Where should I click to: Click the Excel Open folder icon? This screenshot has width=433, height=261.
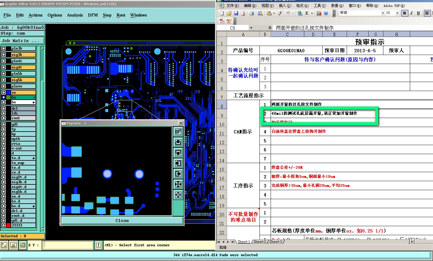(229, 13)
